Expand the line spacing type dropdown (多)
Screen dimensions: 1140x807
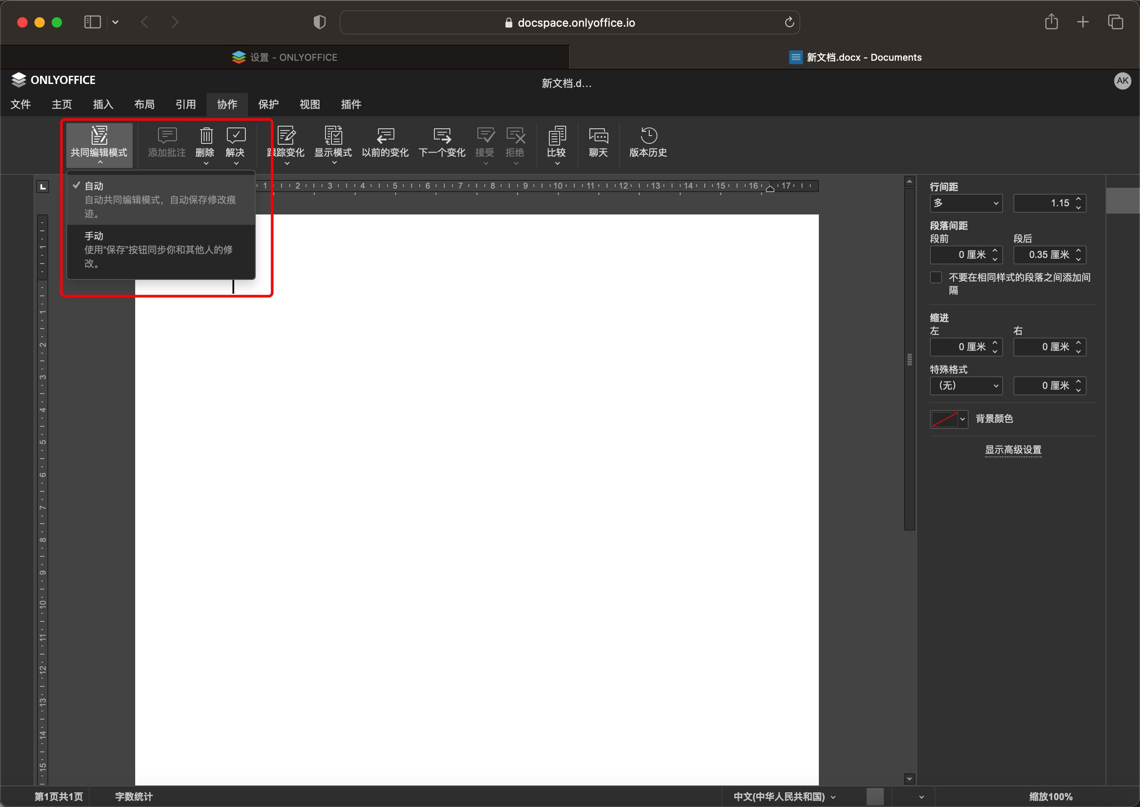pos(966,203)
